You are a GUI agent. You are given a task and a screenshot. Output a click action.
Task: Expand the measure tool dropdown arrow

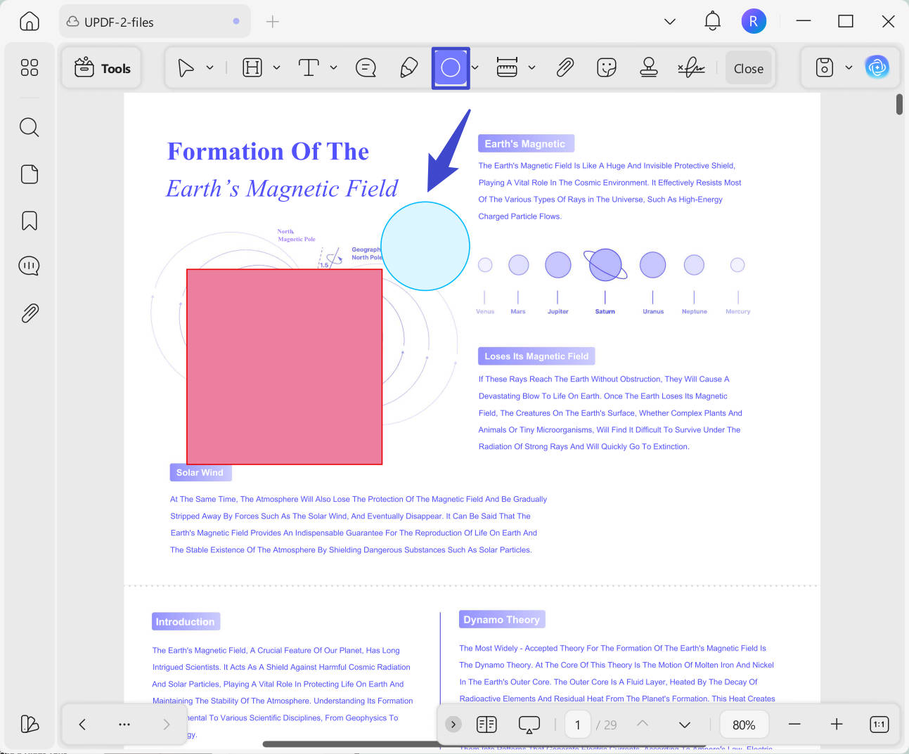click(531, 67)
